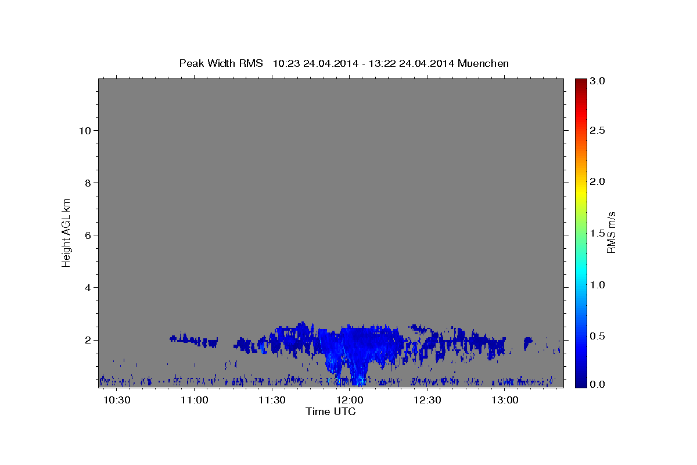Click the colorbar value 1.5

(597, 233)
